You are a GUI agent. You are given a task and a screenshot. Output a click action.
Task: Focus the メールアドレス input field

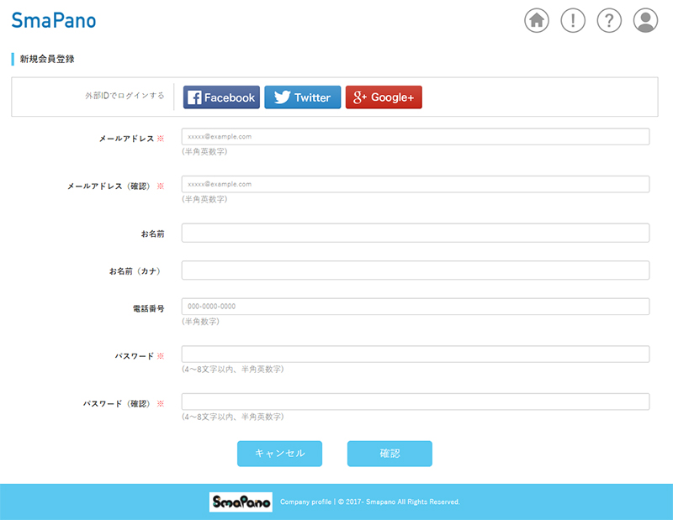(x=415, y=136)
